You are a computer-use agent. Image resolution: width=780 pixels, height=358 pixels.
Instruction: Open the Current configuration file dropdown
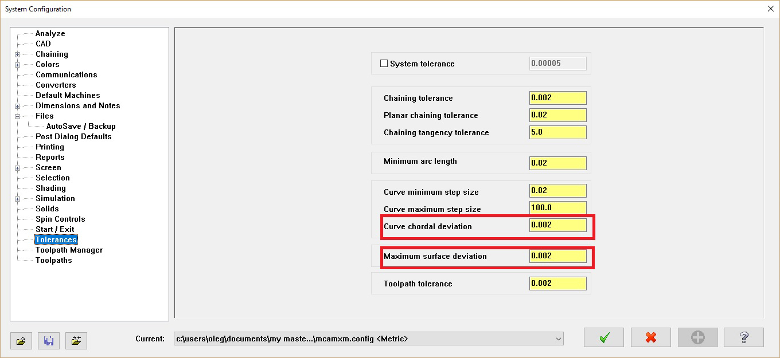pyautogui.click(x=369, y=339)
